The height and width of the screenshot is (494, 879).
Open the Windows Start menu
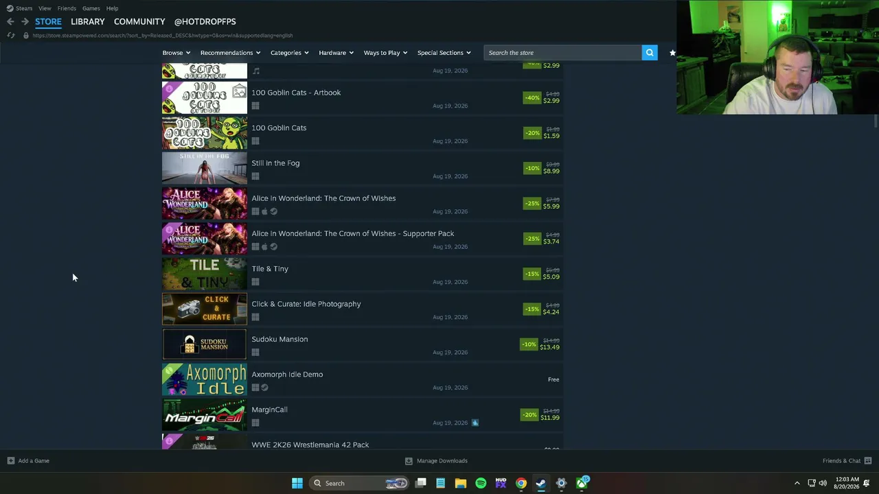[297, 483]
